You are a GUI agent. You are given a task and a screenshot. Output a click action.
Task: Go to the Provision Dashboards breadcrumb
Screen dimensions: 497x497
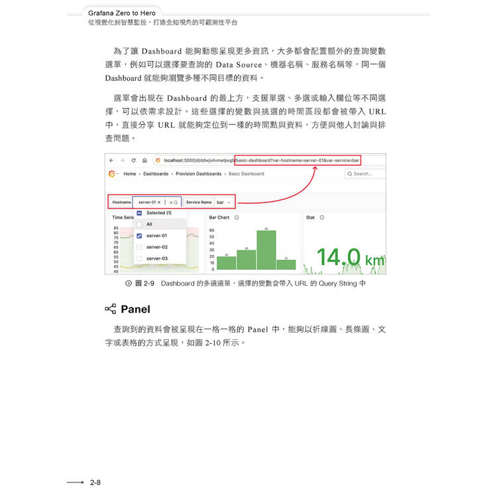(199, 174)
